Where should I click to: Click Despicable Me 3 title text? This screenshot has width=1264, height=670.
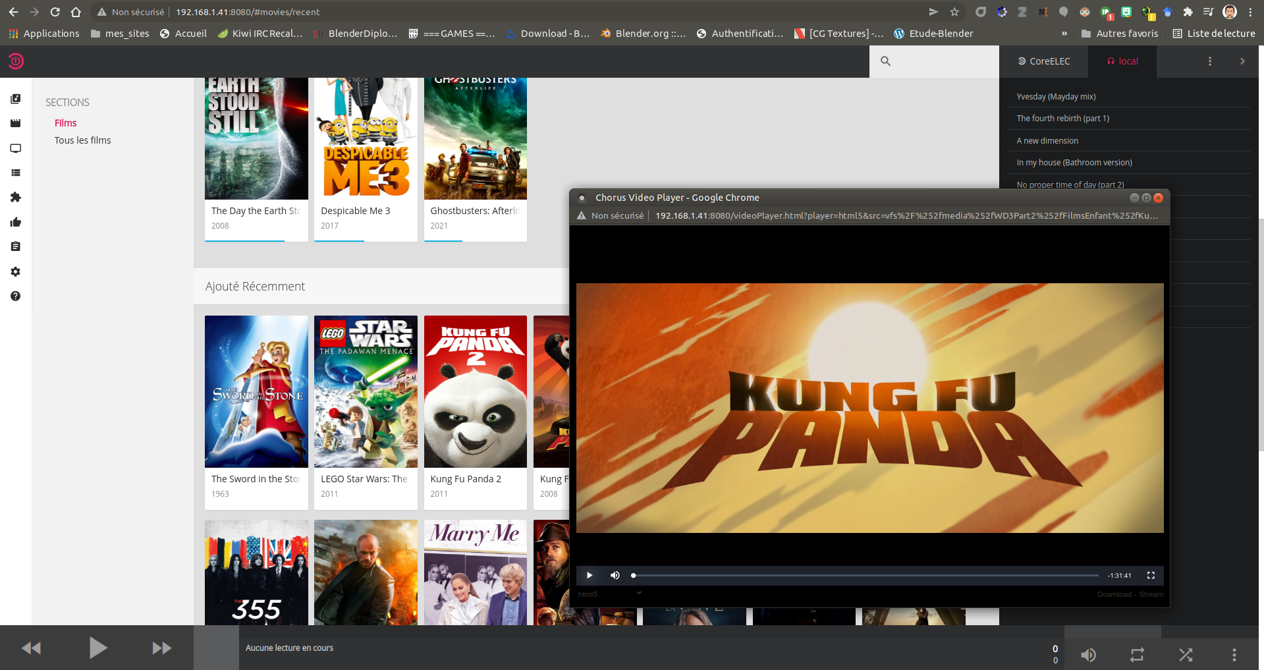point(356,211)
